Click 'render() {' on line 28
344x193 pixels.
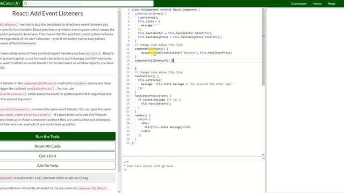(142, 115)
